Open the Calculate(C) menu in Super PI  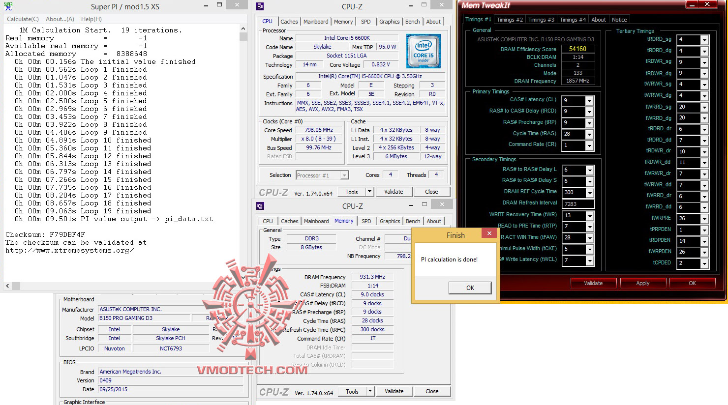(x=23, y=19)
